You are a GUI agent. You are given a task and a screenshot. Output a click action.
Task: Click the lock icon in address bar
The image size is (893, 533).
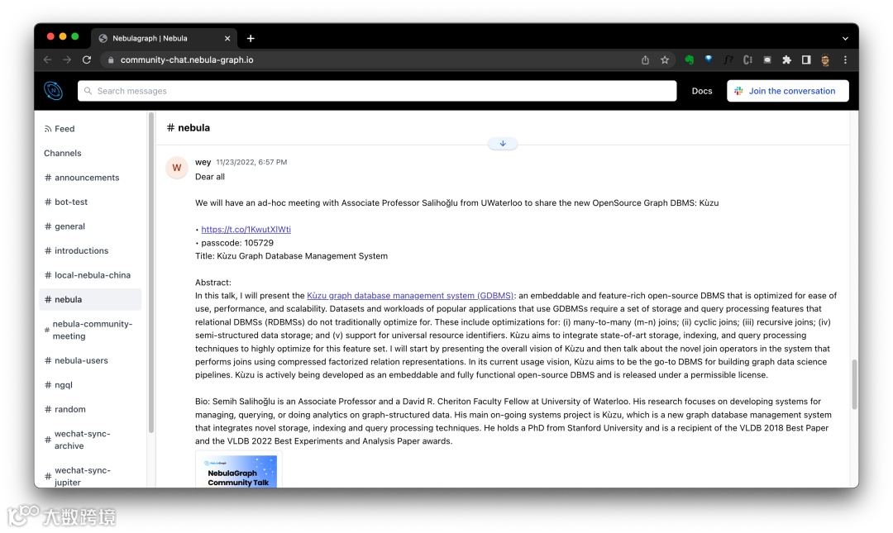pyautogui.click(x=111, y=59)
